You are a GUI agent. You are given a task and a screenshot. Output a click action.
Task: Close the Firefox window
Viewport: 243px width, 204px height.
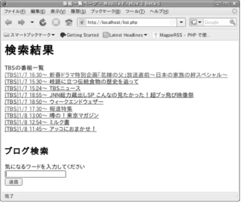[234, 4]
